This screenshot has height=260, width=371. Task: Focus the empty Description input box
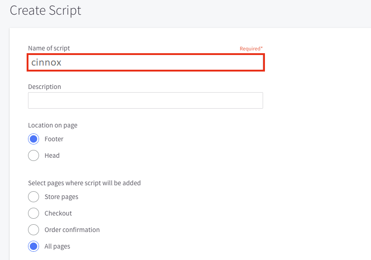(146, 100)
